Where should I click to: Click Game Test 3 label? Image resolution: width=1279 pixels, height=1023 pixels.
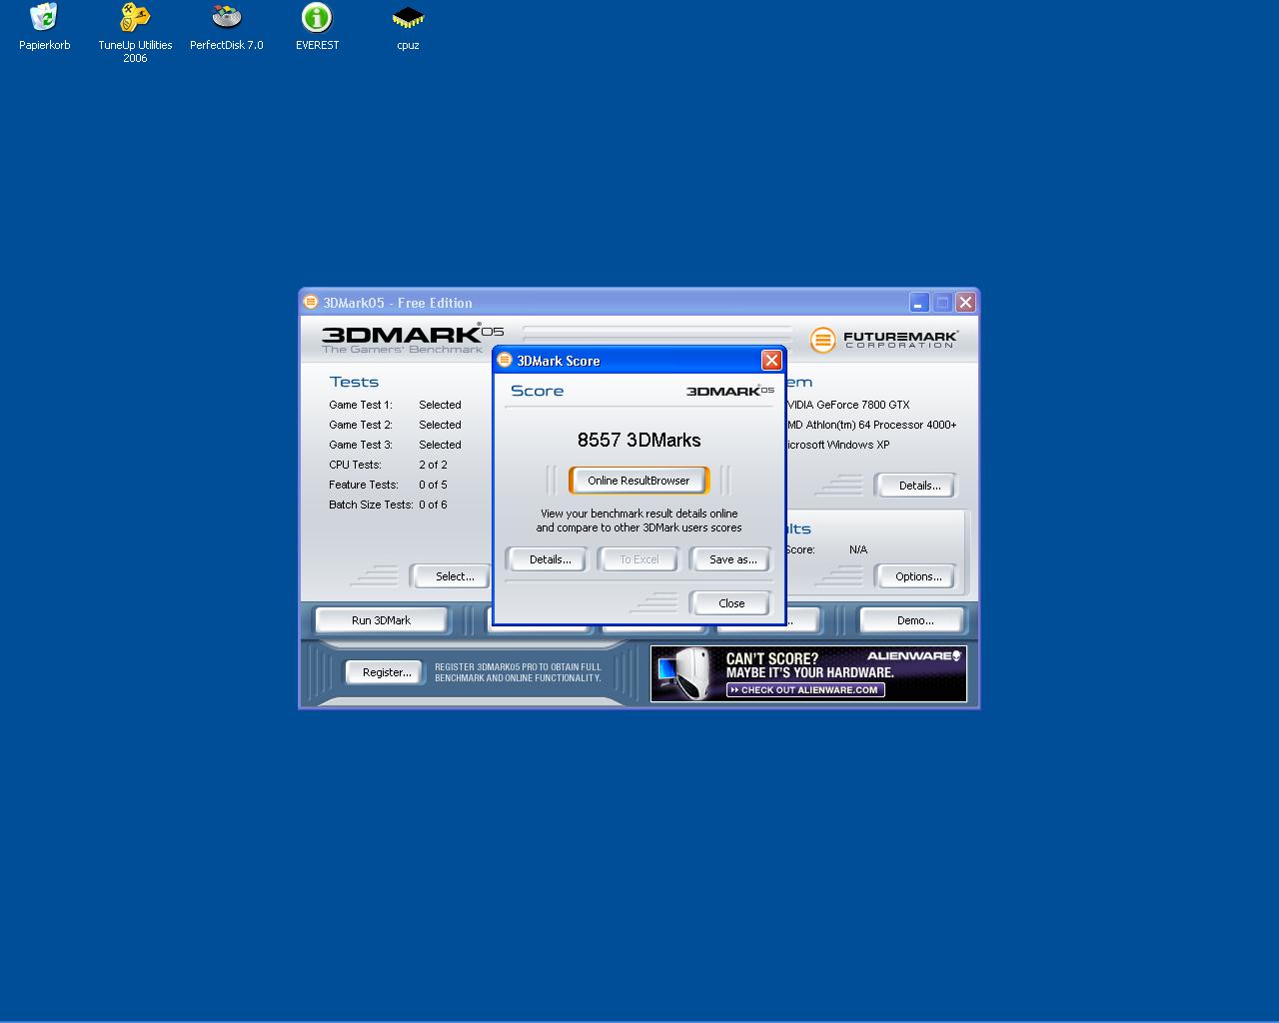pos(361,445)
